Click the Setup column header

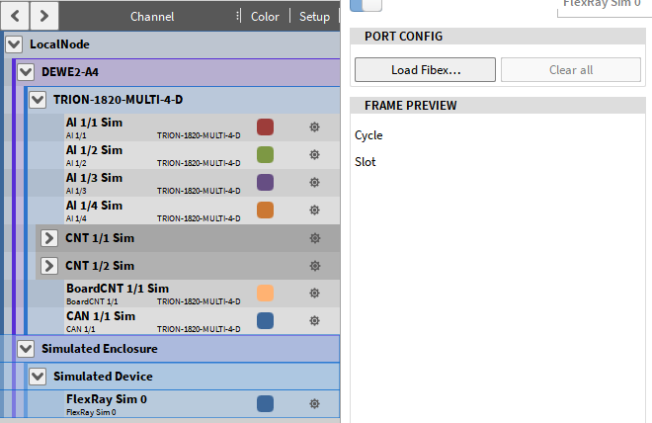click(314, 17)
